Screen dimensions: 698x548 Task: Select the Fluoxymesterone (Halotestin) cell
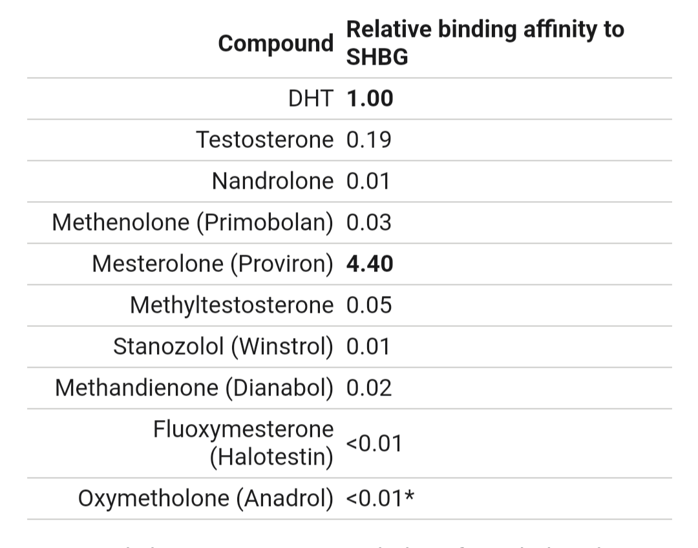[x=244, y=443]
